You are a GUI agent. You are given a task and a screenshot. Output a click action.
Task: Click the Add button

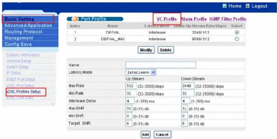(x=145, y=135)
